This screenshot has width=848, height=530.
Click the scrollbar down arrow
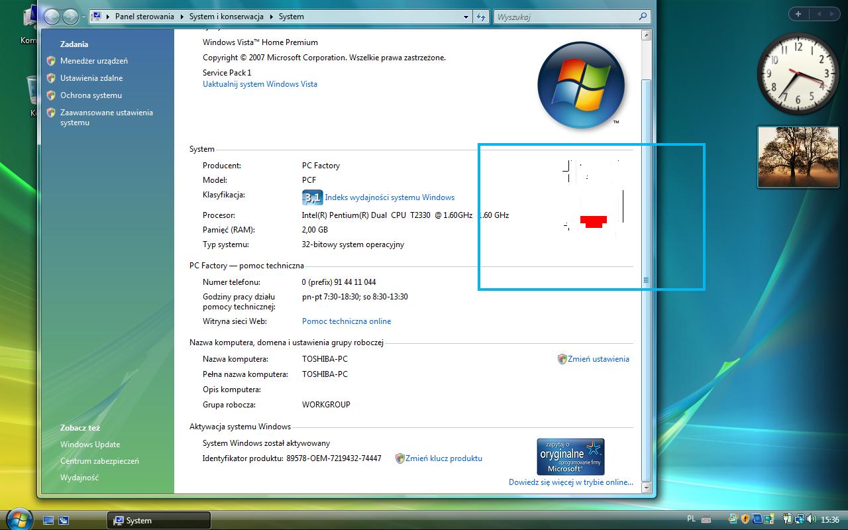(647, 488)
